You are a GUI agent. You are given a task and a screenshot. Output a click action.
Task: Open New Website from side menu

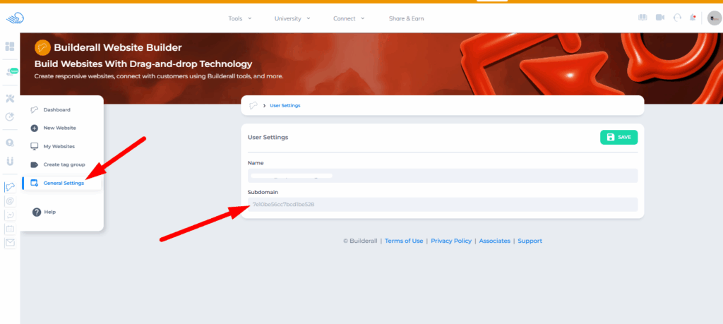click(59, 128)
